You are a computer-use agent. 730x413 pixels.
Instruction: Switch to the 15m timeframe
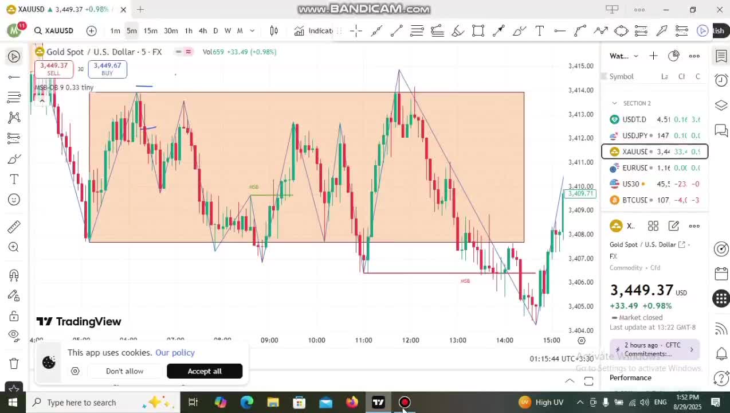150,31
